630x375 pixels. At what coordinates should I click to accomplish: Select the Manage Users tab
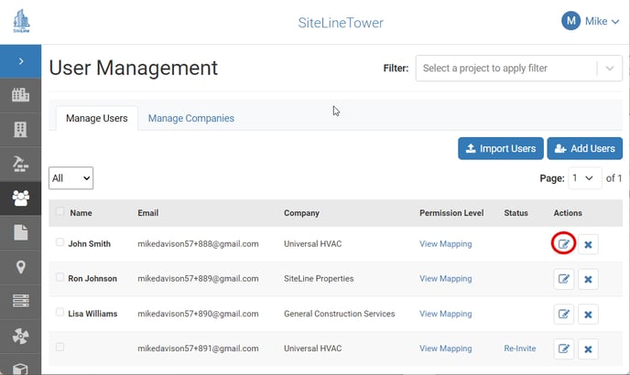pos(97,118)
